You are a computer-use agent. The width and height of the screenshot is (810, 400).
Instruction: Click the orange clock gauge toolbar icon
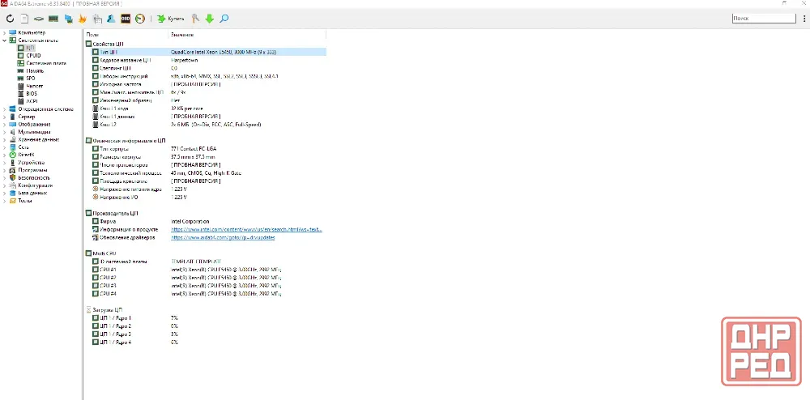[139, 19]
